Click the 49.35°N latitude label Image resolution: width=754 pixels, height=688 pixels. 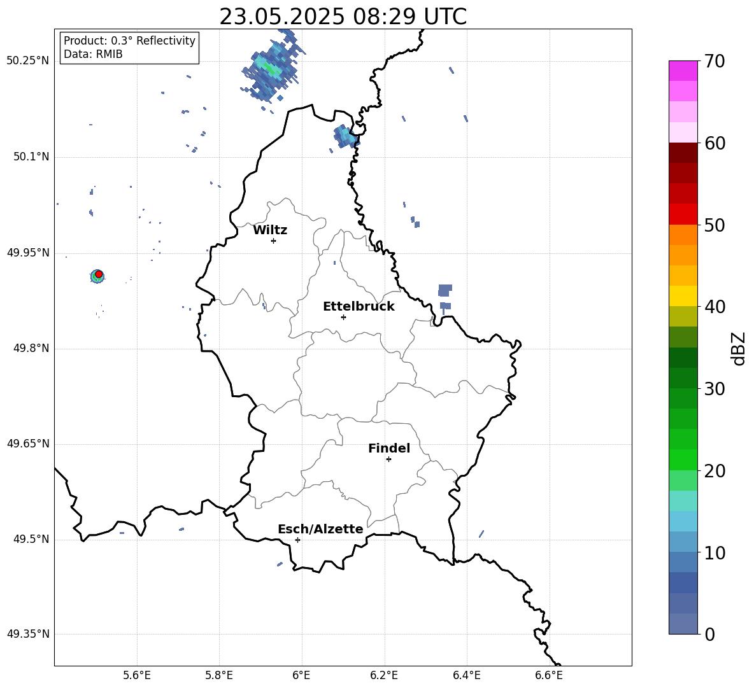pos(28,634)
